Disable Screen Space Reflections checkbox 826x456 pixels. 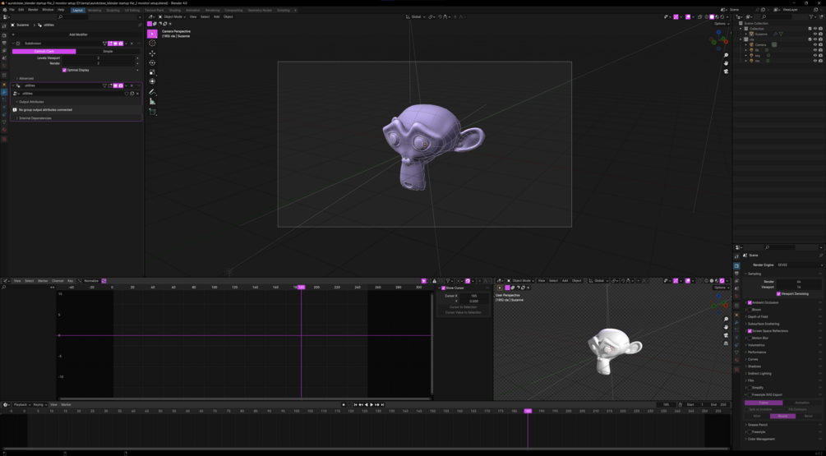(750, 331)
